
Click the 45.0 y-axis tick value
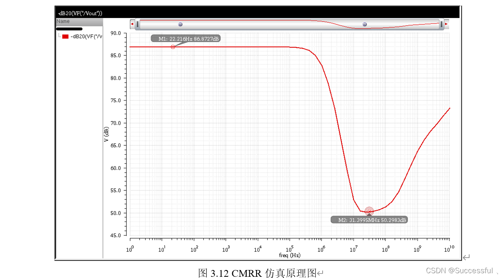116,236
